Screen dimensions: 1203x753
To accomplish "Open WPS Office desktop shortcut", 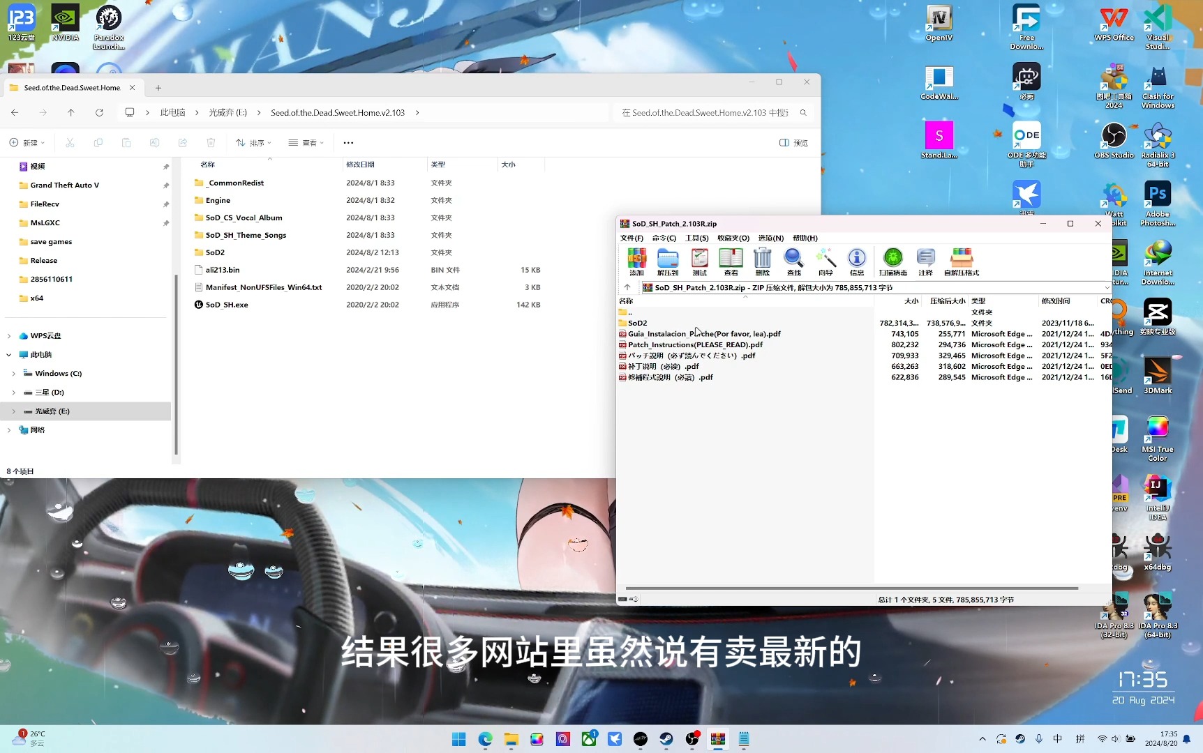I will coord(1114,24).
